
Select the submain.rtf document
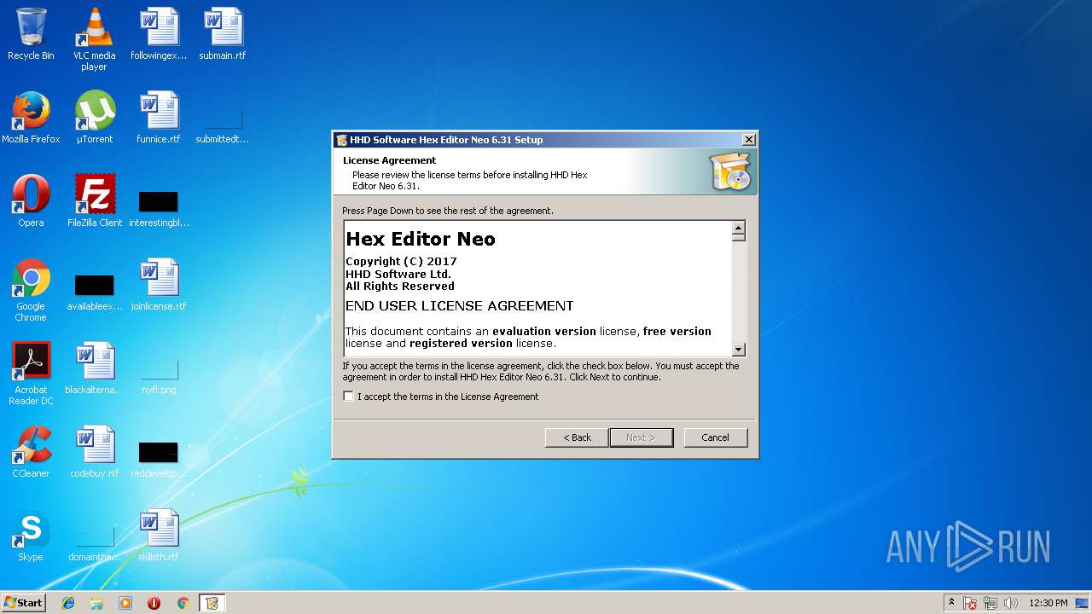[x=223, y=34]
